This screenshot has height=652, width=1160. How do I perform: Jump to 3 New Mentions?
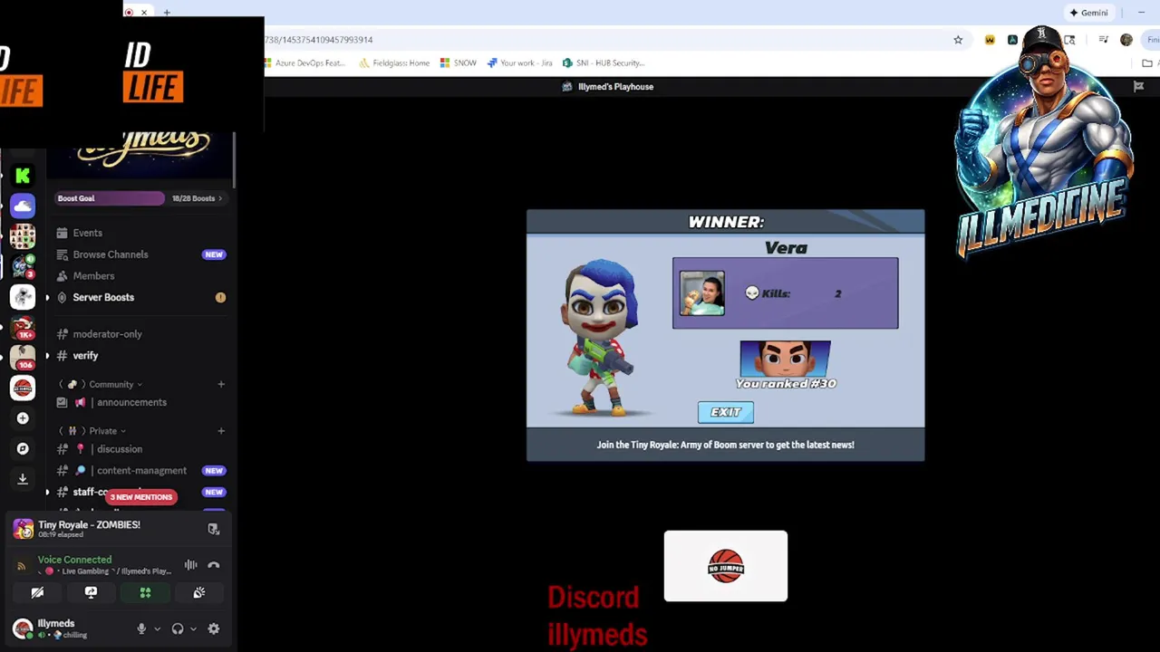tap(141, 497)
